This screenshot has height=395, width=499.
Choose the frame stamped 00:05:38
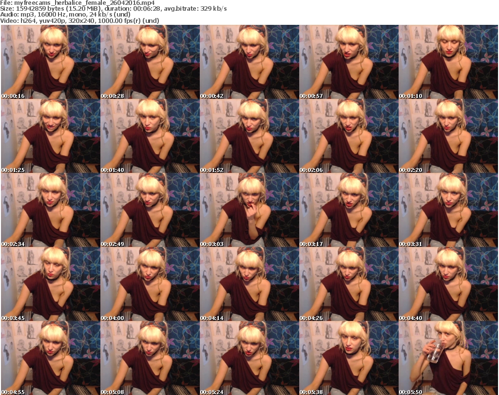349,358
